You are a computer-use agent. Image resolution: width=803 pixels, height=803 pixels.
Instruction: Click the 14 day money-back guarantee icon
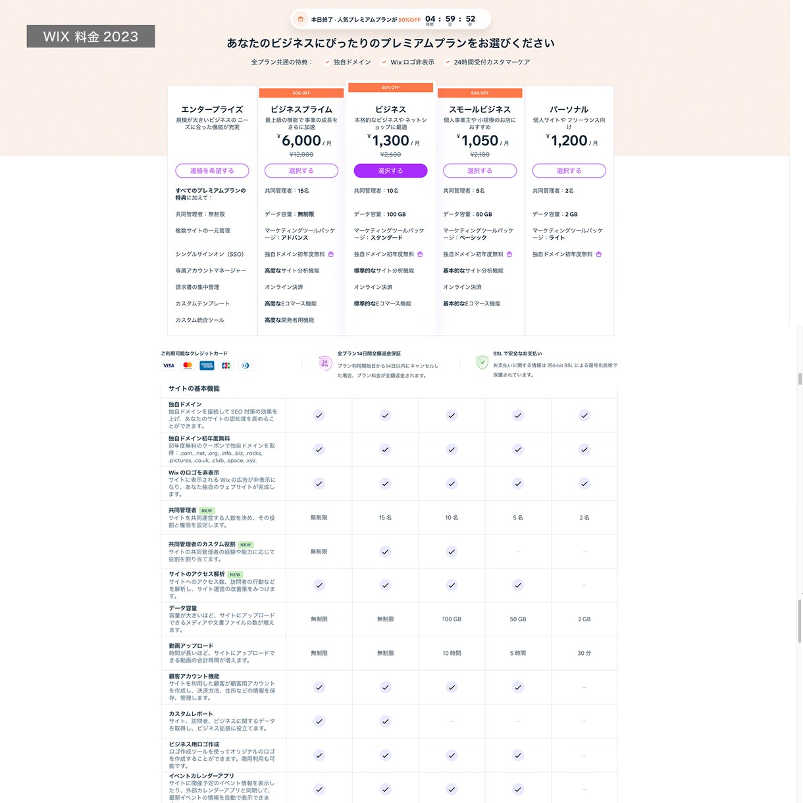click(x=324, y=363)
